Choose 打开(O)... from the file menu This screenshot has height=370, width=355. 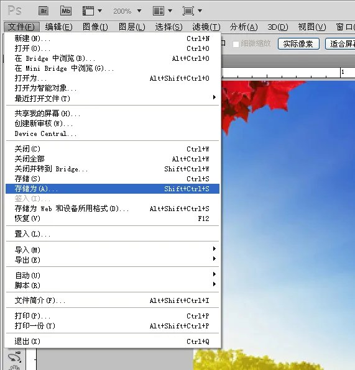[x=113, y=48]
